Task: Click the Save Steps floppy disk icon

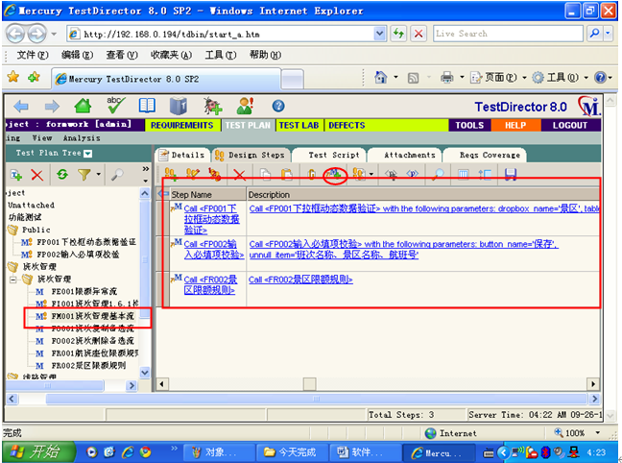Action: click(x=510, y=174)
